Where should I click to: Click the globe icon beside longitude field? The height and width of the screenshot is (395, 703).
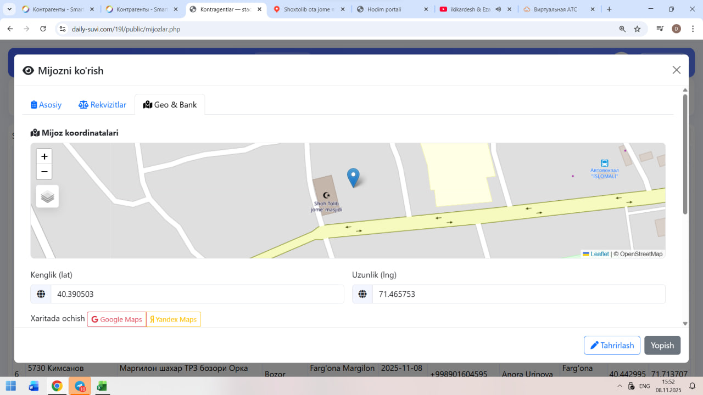point(362,294)
